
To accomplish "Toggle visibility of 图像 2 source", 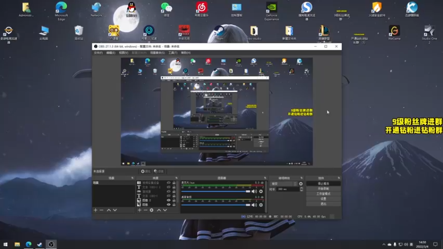I will click(x=169, y=200).
